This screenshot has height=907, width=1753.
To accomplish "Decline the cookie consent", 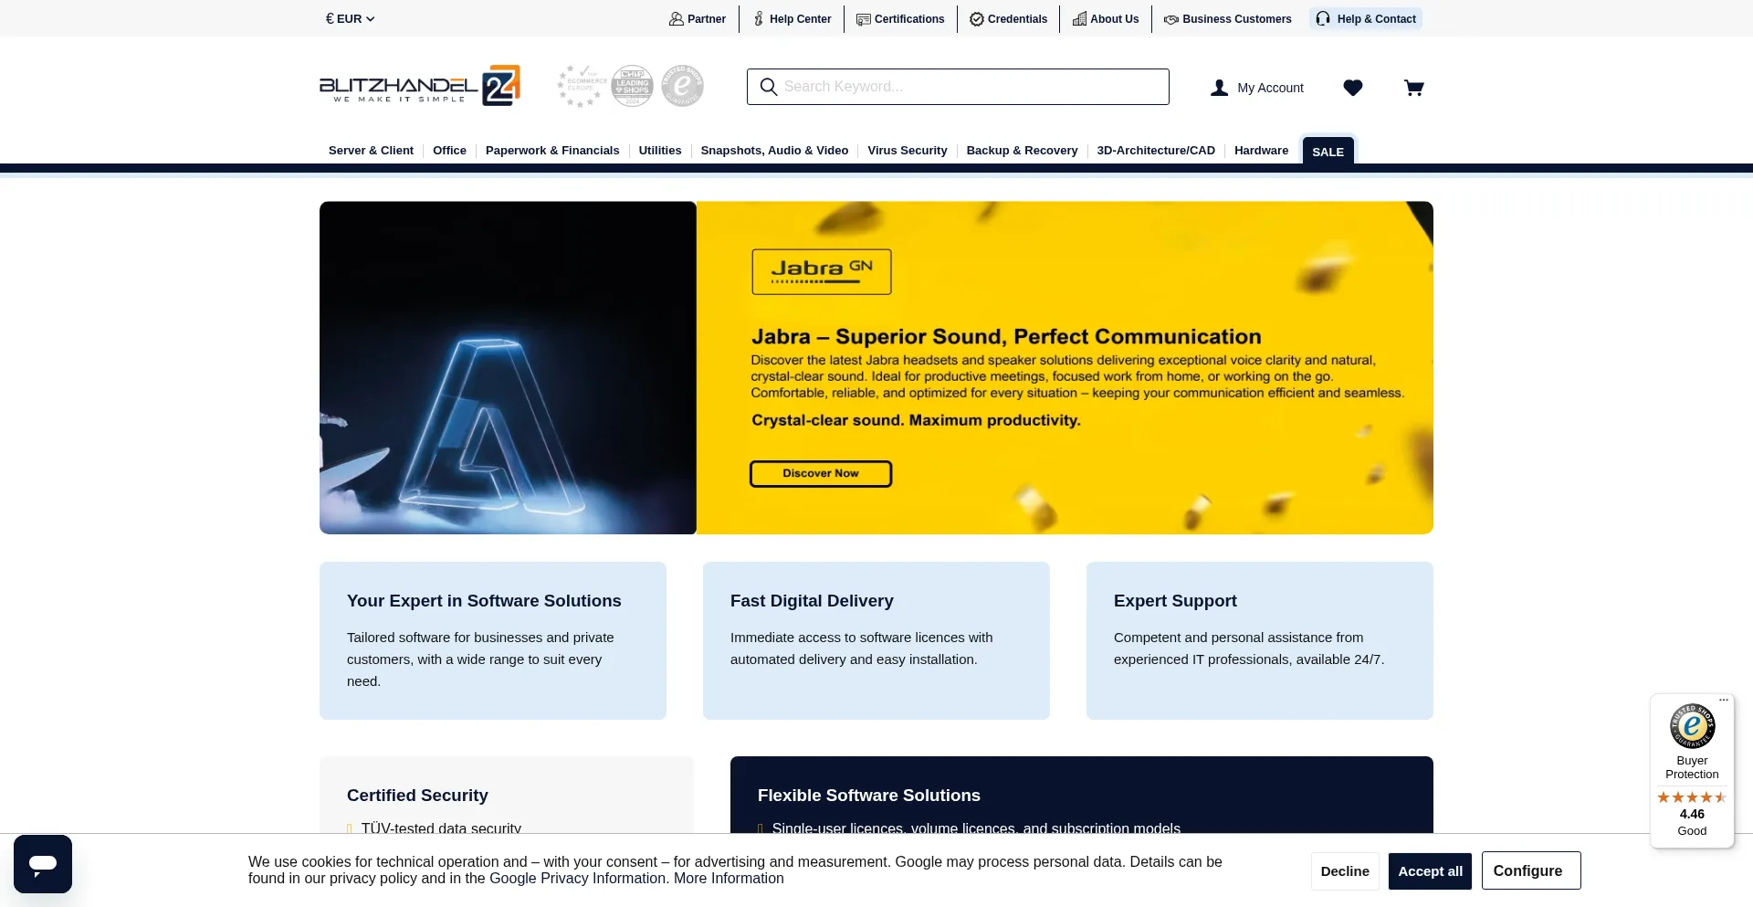I will tap(1344, 871).
